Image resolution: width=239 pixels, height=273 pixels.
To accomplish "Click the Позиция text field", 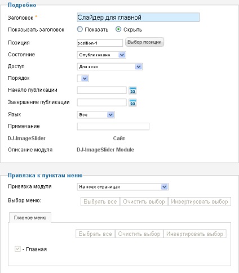I will click(100, 43).
